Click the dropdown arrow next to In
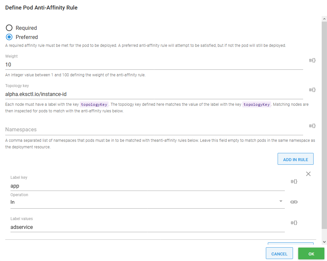 (x=281, y=202)
